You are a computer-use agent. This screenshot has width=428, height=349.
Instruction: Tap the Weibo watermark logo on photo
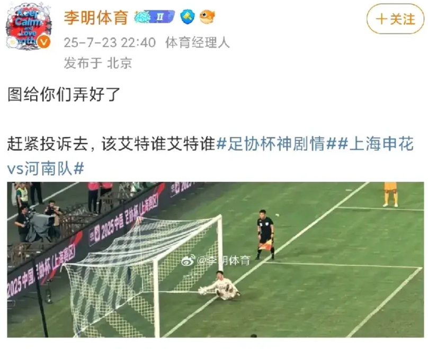point(189,260)
